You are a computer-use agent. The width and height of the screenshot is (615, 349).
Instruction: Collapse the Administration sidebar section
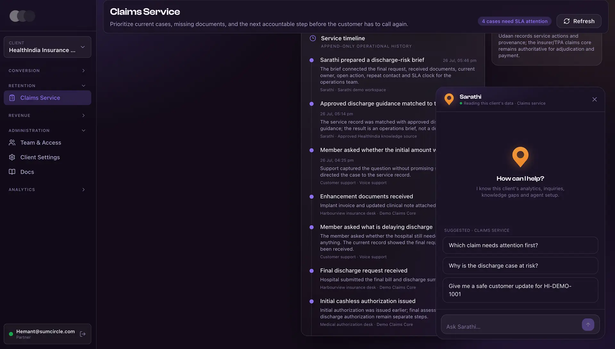tap(47, 130)
